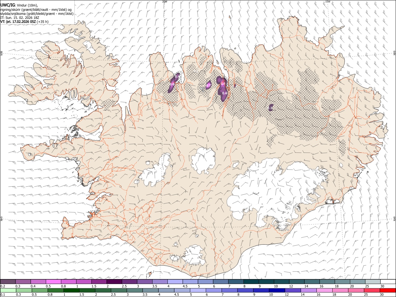Pick the lower scale swatch starting at 0.3
The width and height of the screenshot is (396, 297).
24,291
